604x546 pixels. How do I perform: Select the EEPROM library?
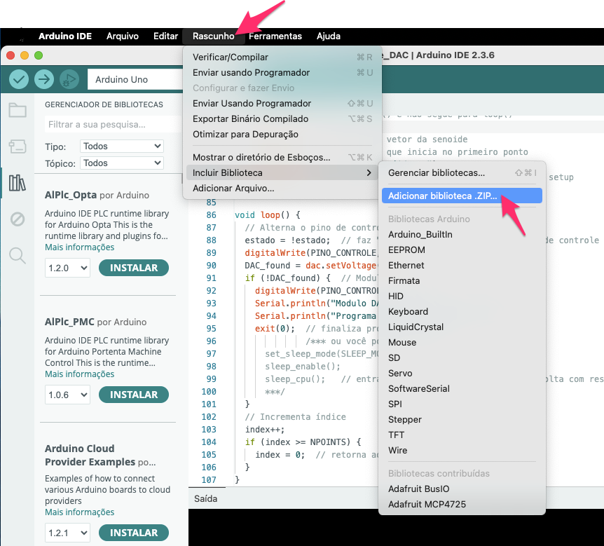pos(462,250)
